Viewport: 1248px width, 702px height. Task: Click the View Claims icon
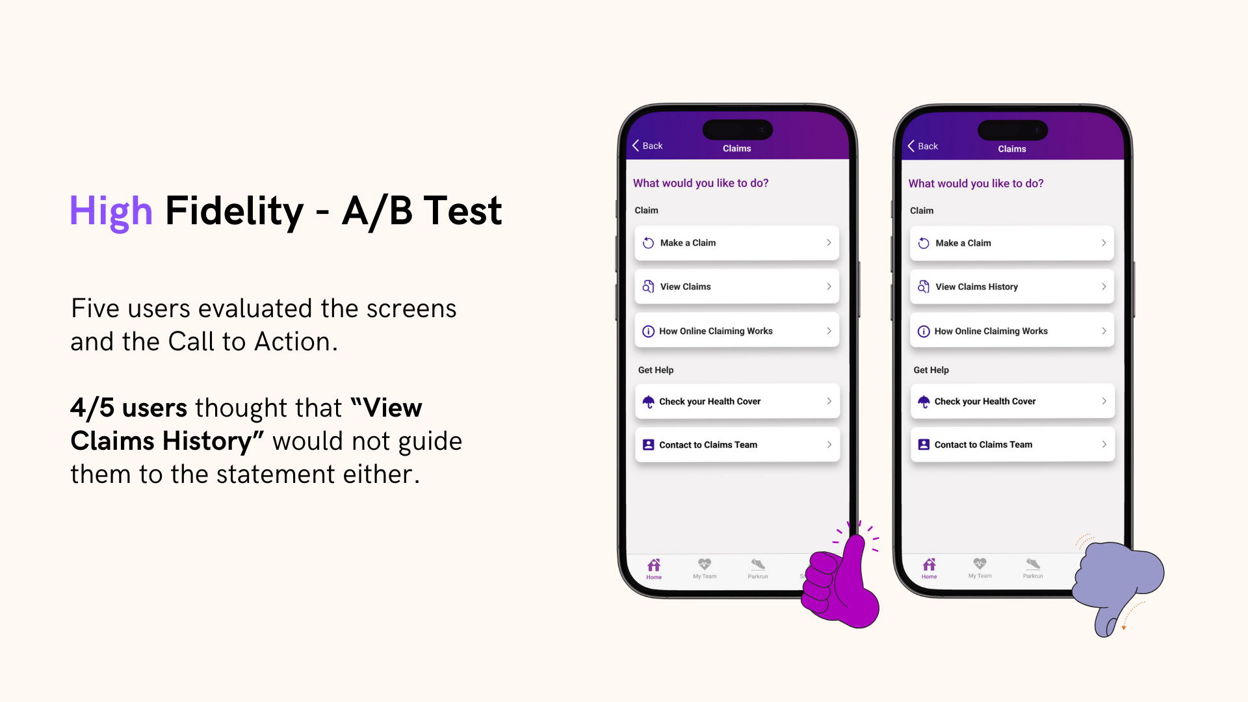pyautogui.click(x=649, y=286)
